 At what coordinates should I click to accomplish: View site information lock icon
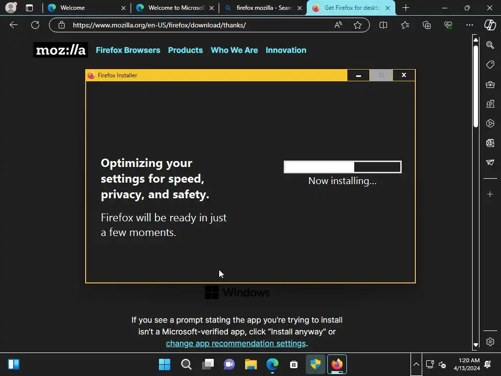[62, 25]
